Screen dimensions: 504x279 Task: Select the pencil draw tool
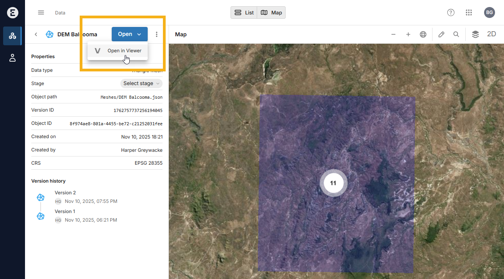pyautogui.click(x=441, y=34)
